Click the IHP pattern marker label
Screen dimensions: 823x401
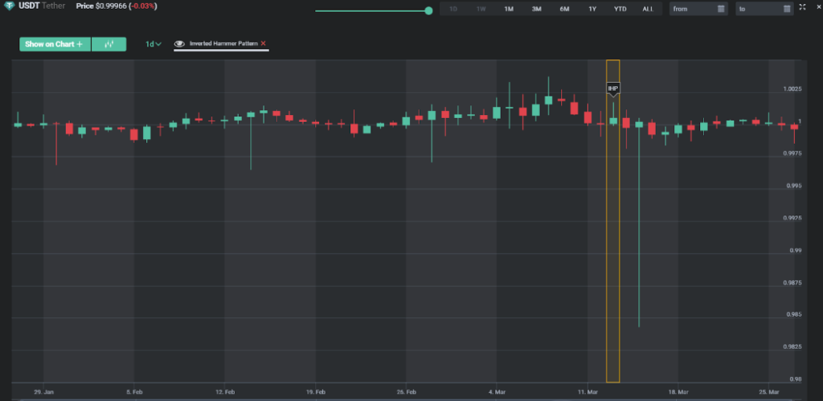click(x=612, y=88)
